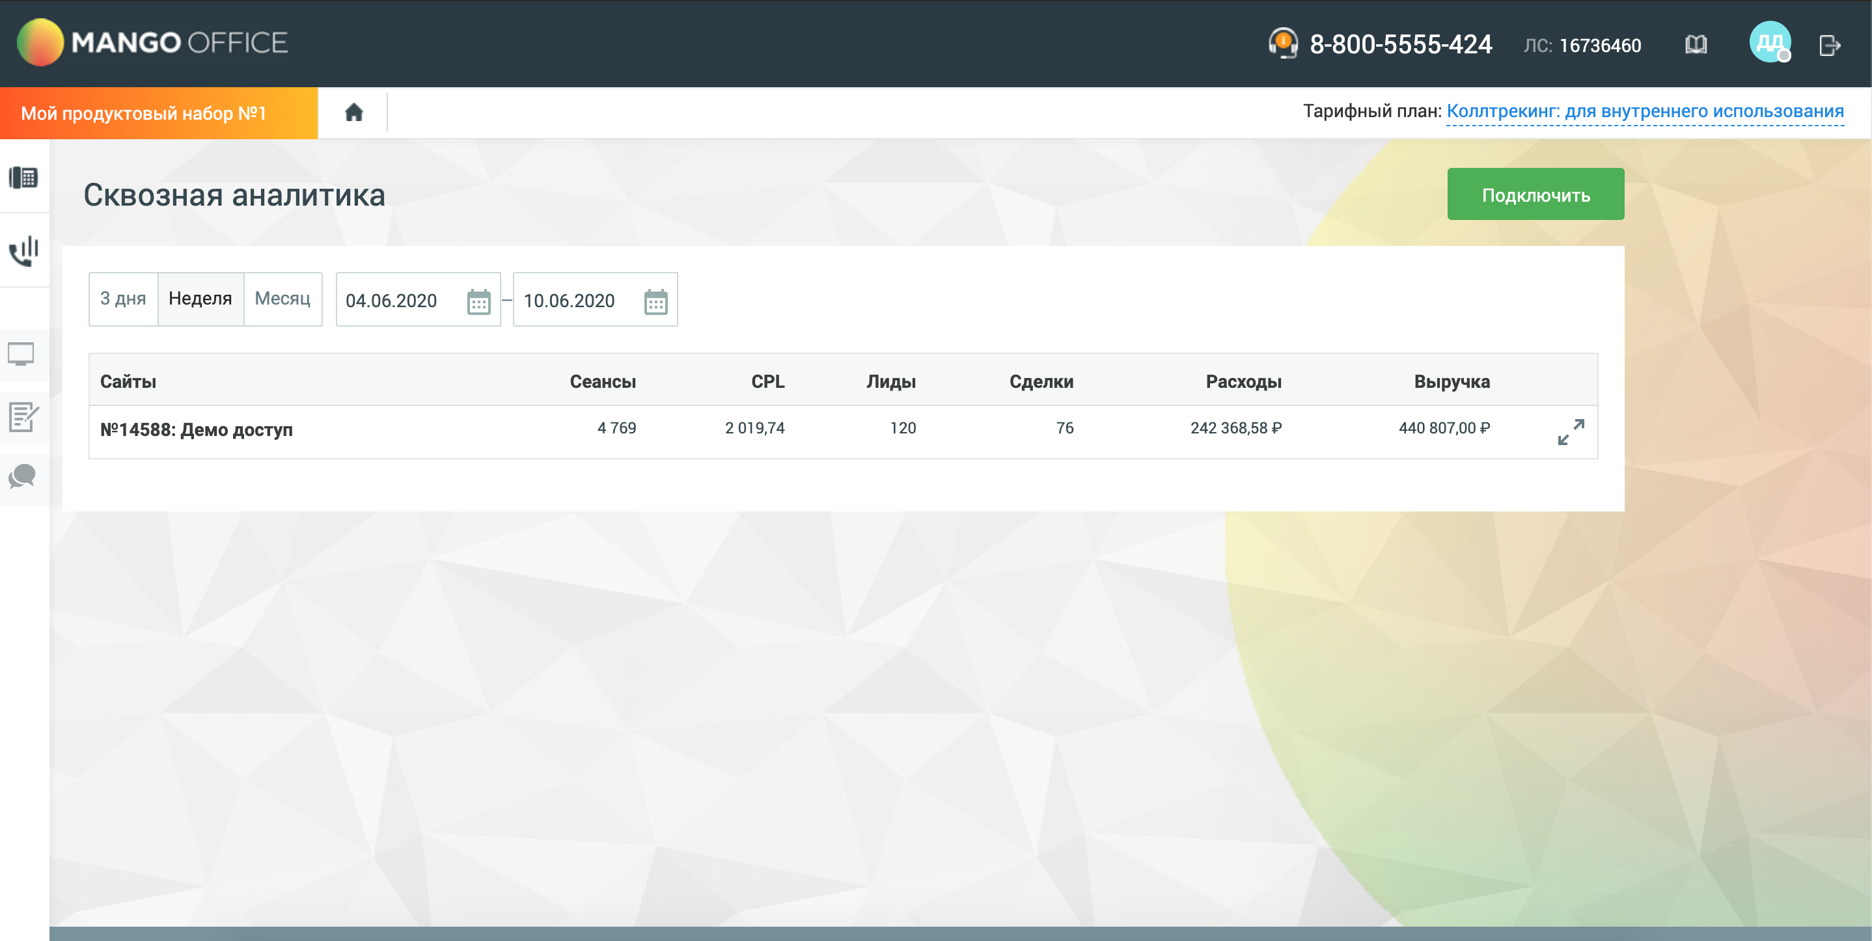This screenshot has height=941, width=1872.
Task: Click the sessions value 4 769
Action: click(x=616, y=428)
